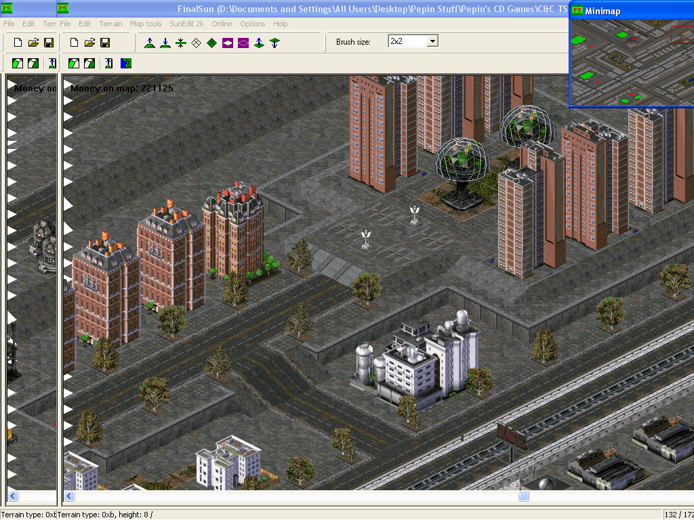Click the Save map floppy icon in main toolbar

(105, 43)
